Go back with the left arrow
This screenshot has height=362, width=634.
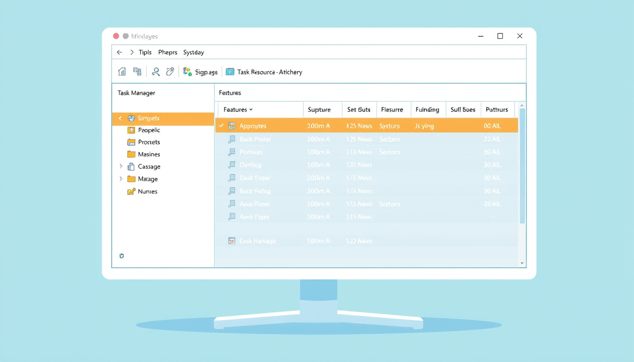(x=119, y=52)
